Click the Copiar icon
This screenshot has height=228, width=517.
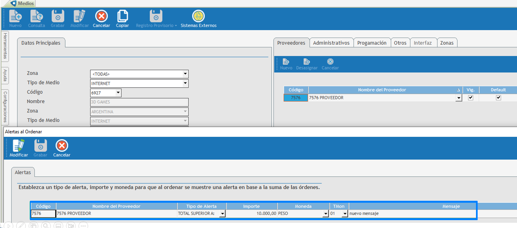tap(122, 18)
